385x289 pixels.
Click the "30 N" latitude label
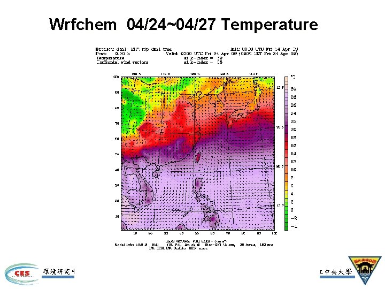[x=280, y=127]
